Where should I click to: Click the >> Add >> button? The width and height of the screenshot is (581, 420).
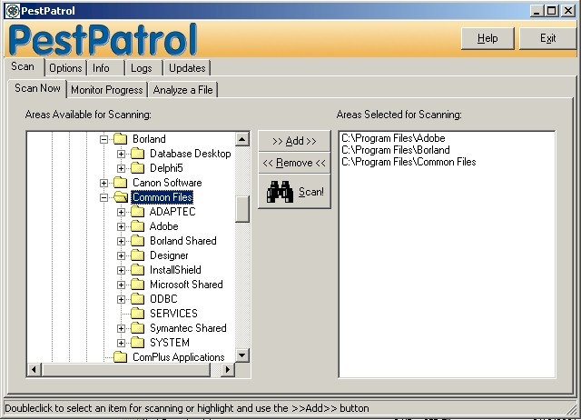pyautogui.click(x=294, y=141)
